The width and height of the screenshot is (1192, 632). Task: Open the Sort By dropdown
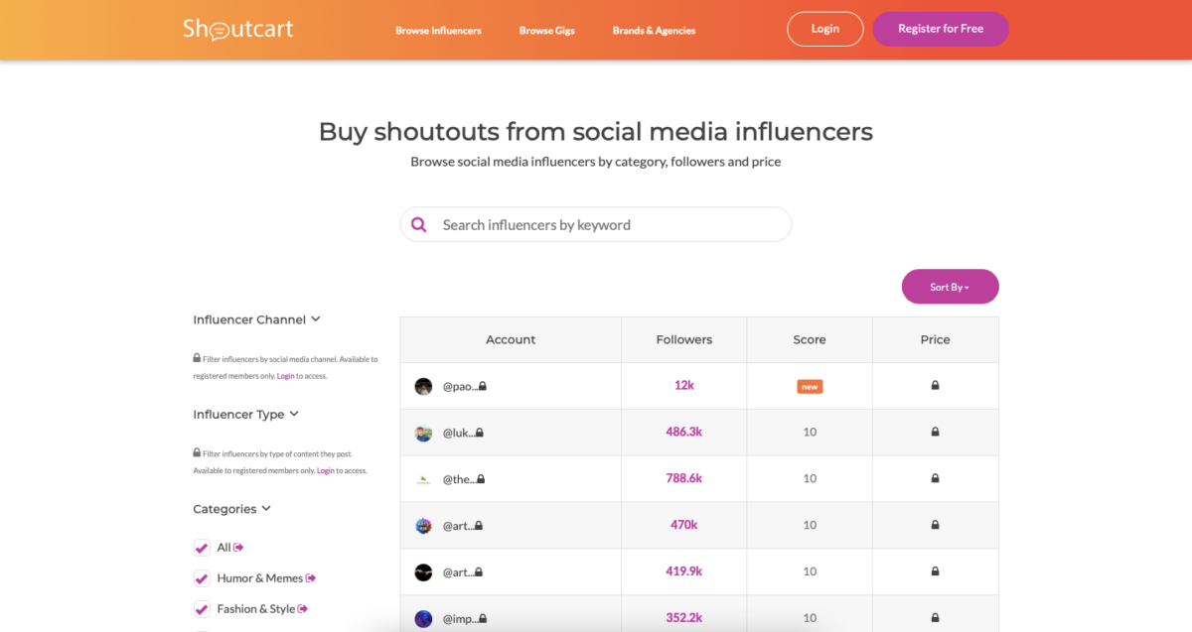[950, 286]
